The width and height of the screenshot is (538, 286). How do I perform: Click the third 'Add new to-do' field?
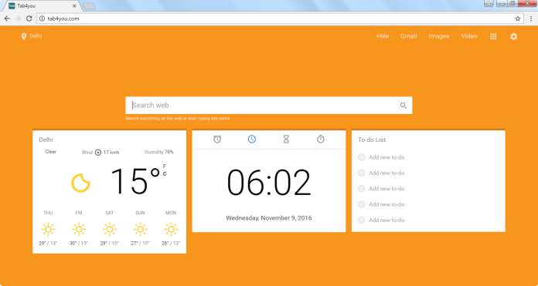coord(386,189)
